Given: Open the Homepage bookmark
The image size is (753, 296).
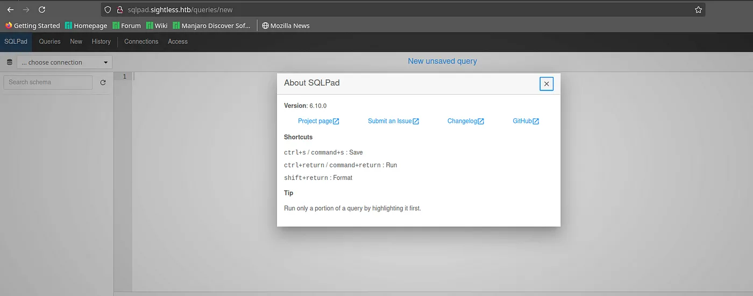Looking at the screenshot, I should [x=86, y=25].
